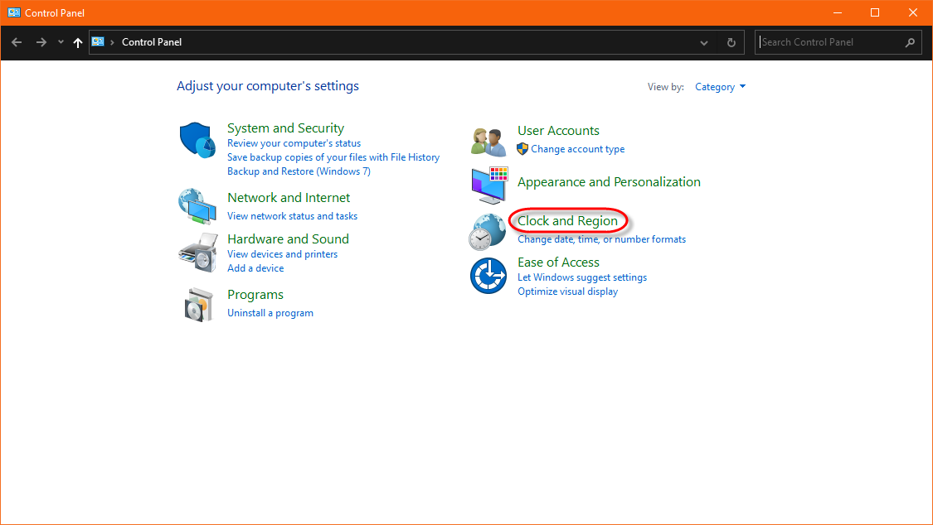Maximize the Control Panel window
This screenshot has width=933, height=525.
point(875,12)
